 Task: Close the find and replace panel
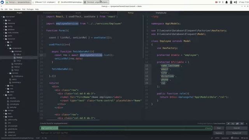click(x=247, y=124)
